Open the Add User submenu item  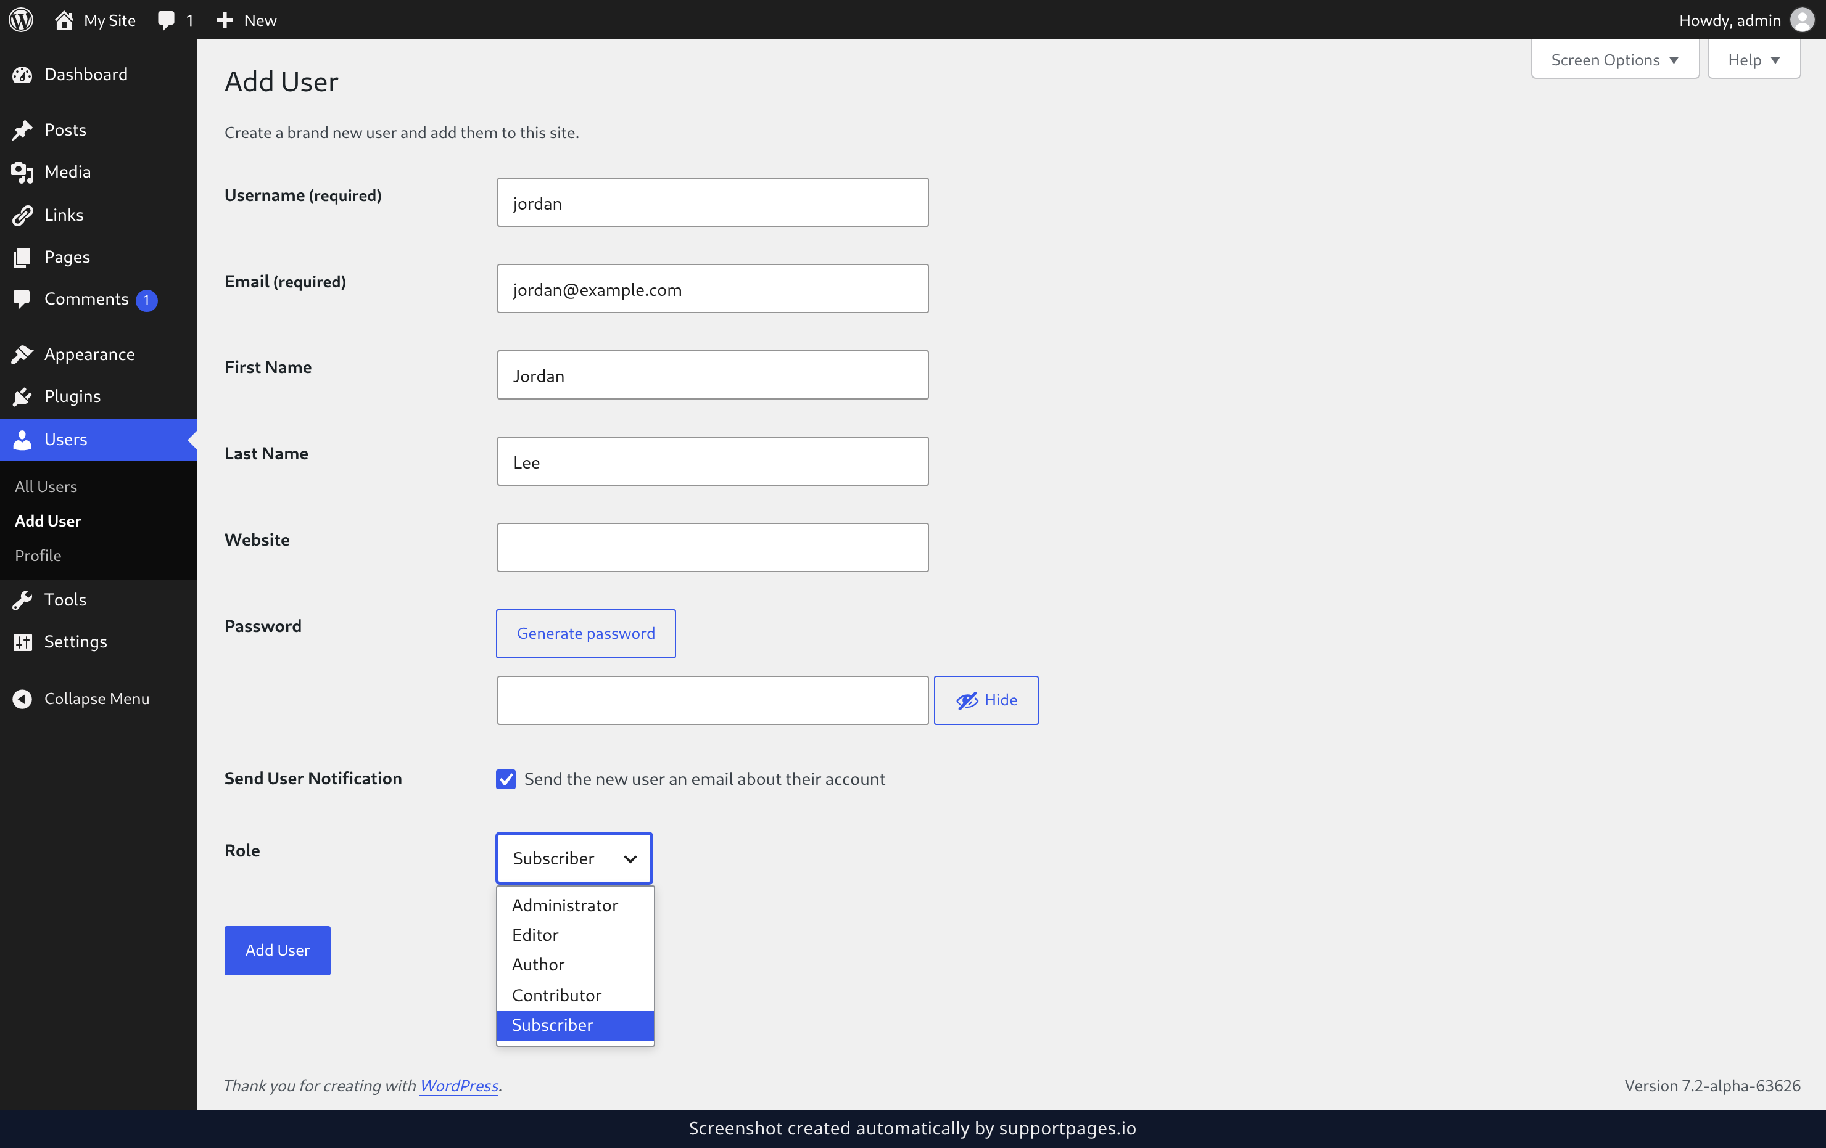pos(48,520)
